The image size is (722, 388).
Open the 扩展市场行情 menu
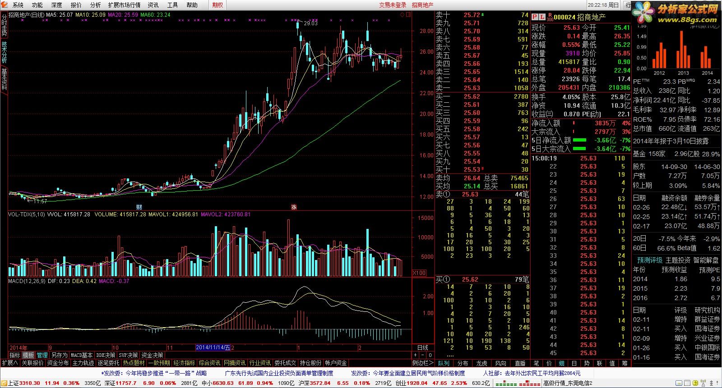point(125,5)
